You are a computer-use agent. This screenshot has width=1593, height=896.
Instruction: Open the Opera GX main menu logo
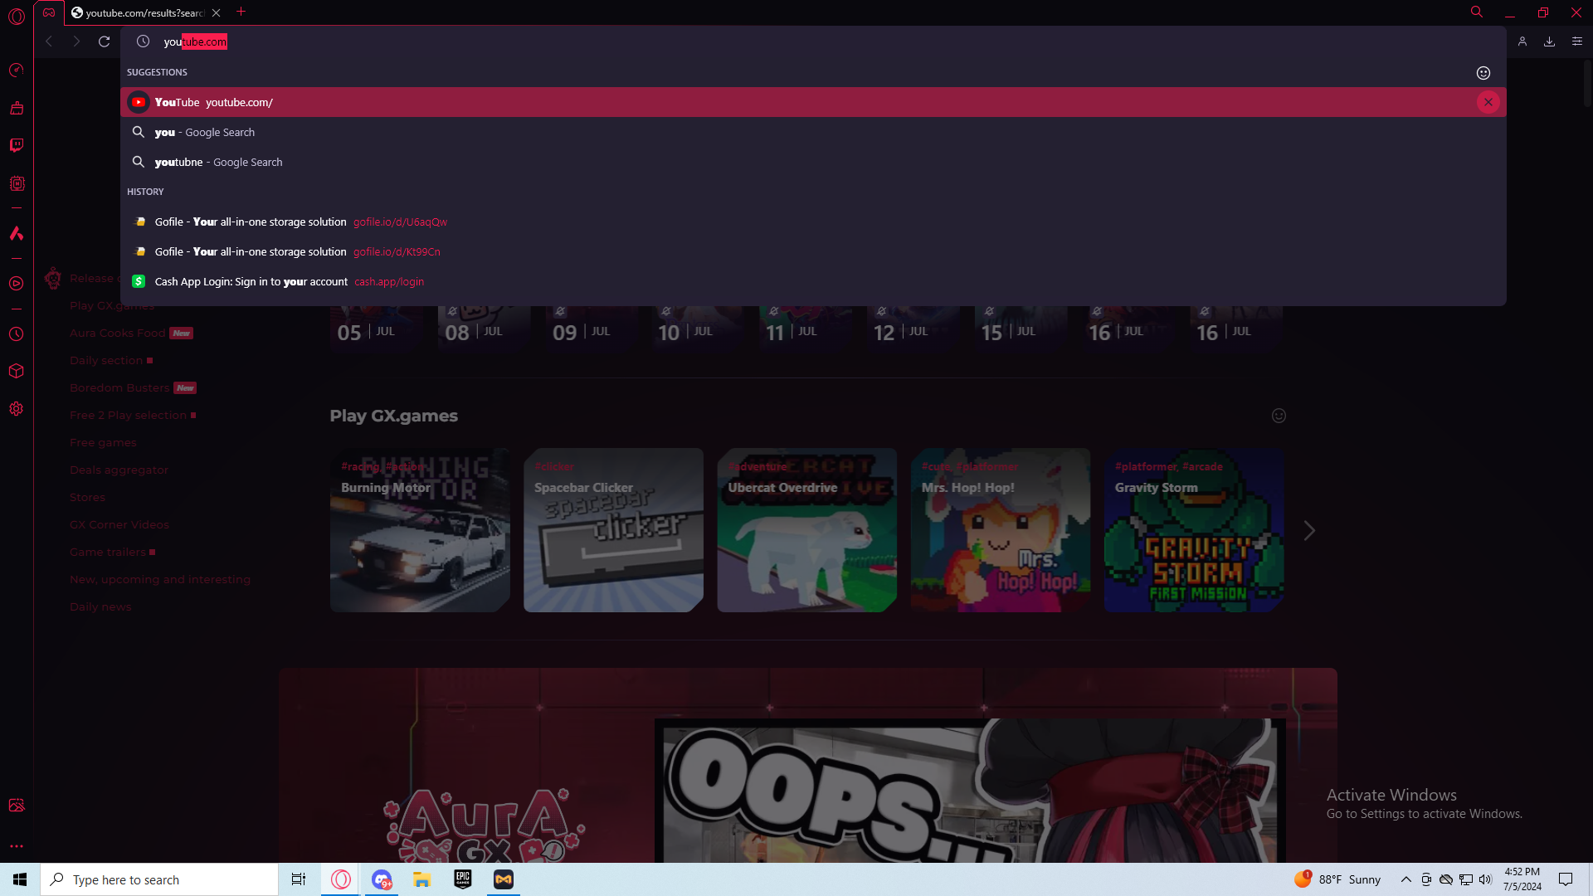coord(17,16)
